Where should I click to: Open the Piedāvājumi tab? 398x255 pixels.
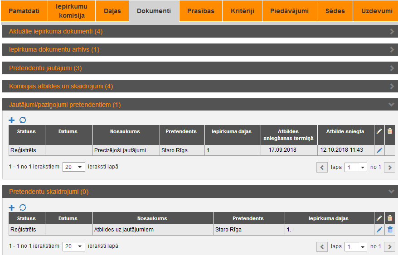pos(289,11)
